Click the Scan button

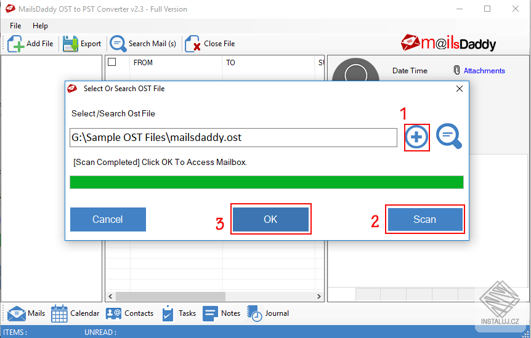coord(425,219)
